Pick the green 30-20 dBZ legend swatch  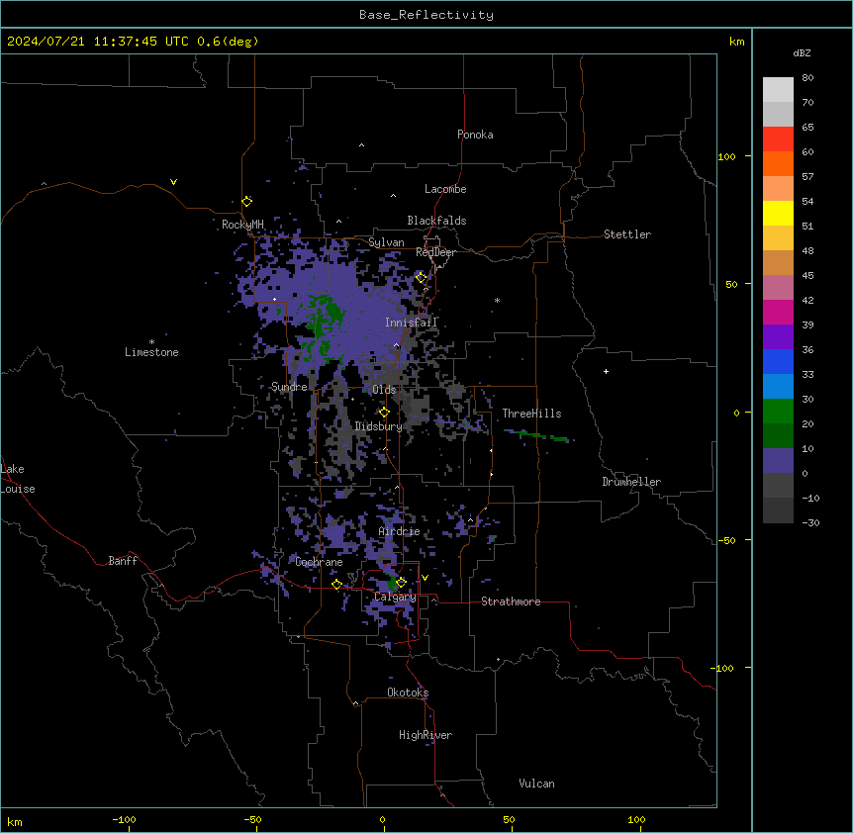point(778,412)
